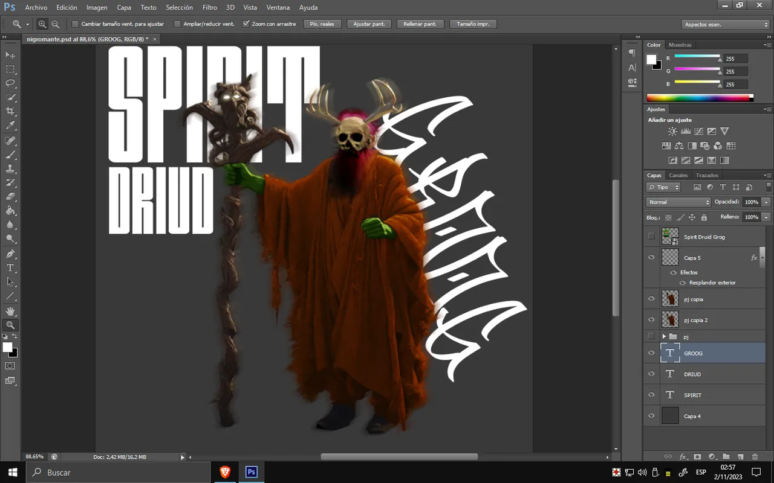Viewport: 774px width, 483px height.
Task: Switch to the Canales tab
Action: [x=678, y=175]
